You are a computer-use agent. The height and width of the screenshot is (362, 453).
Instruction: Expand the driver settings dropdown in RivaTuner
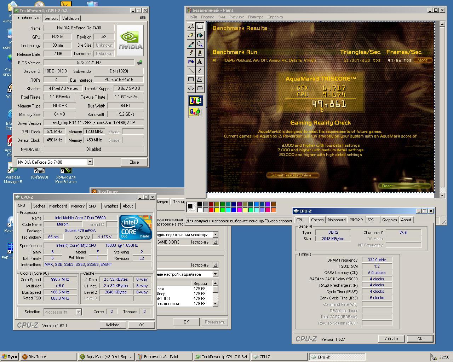coord(215,274)
